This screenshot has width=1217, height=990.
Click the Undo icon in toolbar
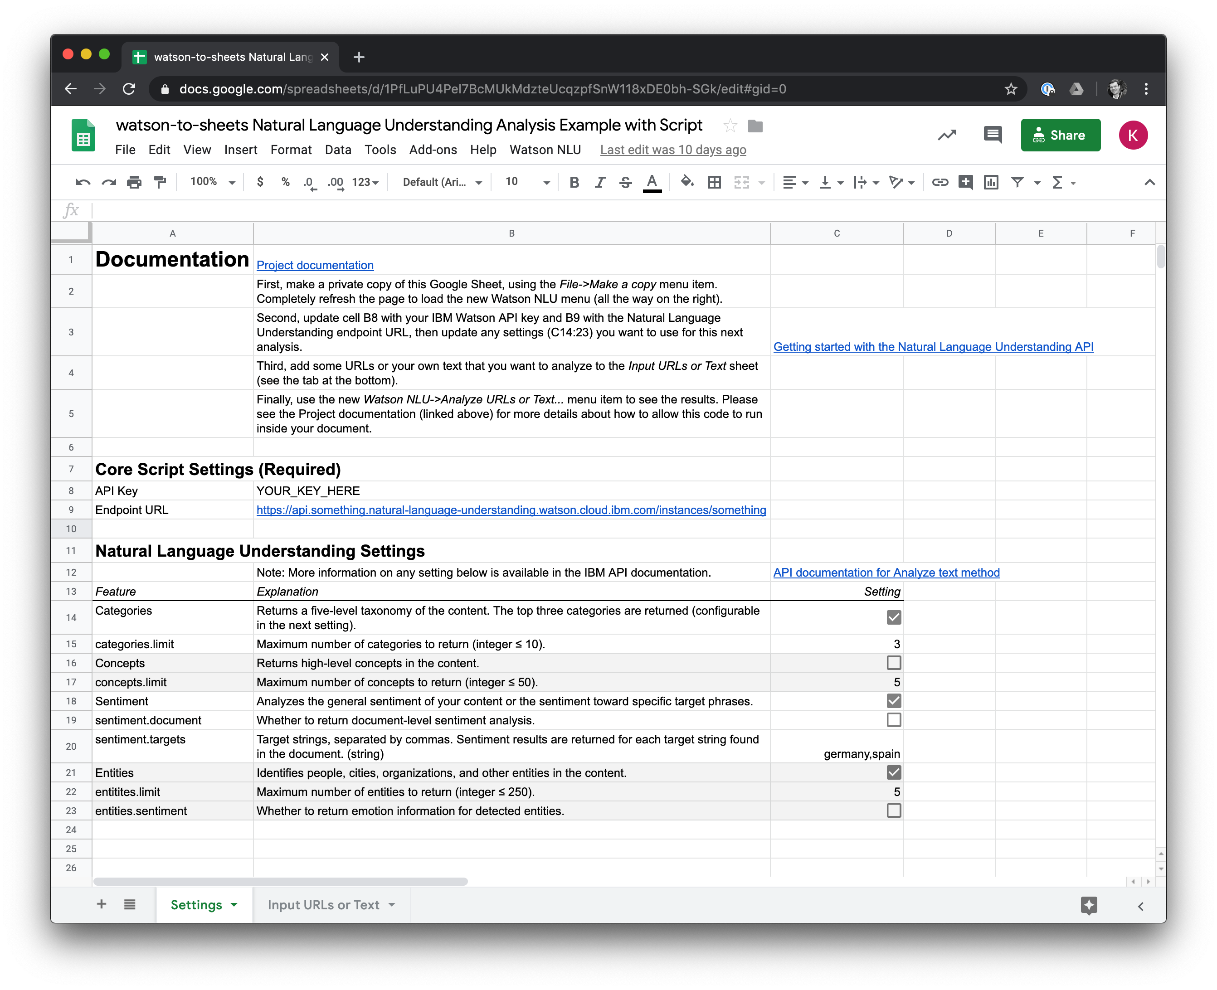pyautogui.click(x=83, y=183)
